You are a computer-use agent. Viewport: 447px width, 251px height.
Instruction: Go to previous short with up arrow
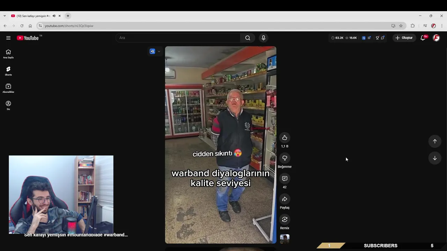tap(435, 141)
